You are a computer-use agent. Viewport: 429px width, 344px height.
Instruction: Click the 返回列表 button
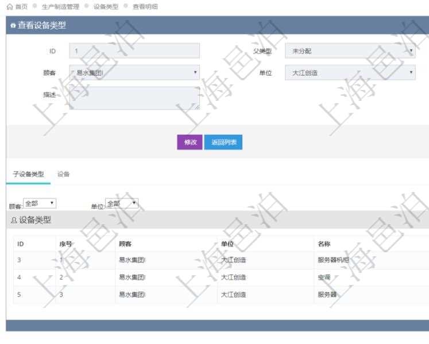223,142
